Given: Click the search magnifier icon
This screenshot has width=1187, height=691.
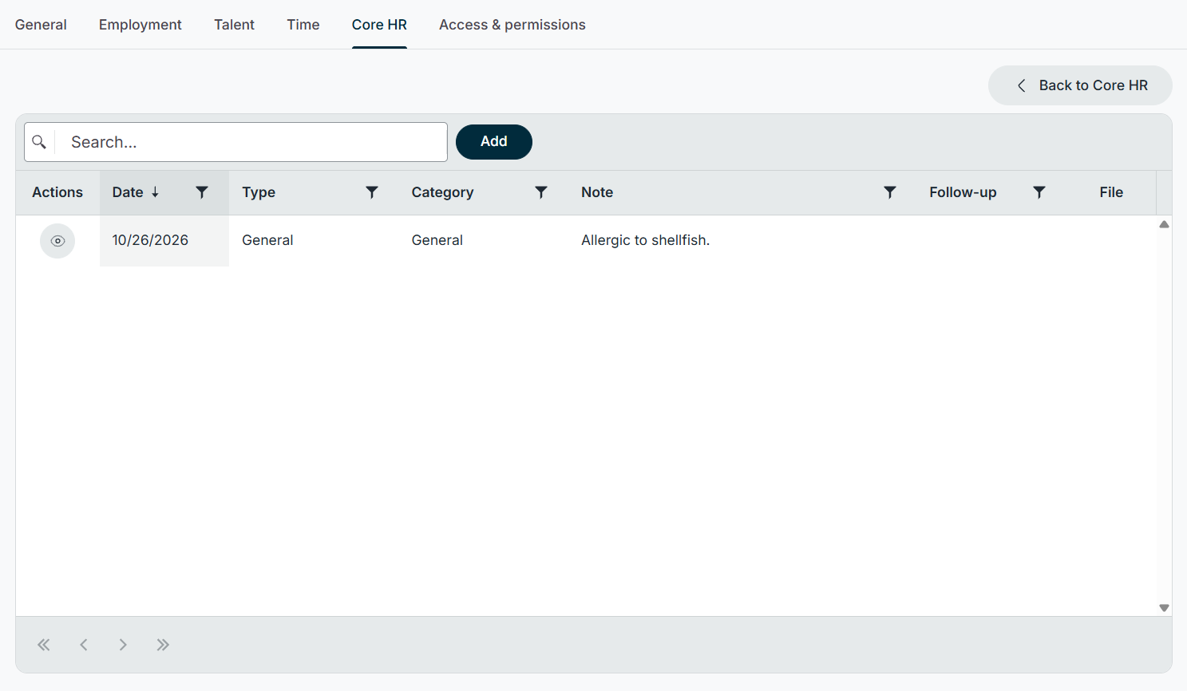Looking at the screenshot, I should coord(39,142).
